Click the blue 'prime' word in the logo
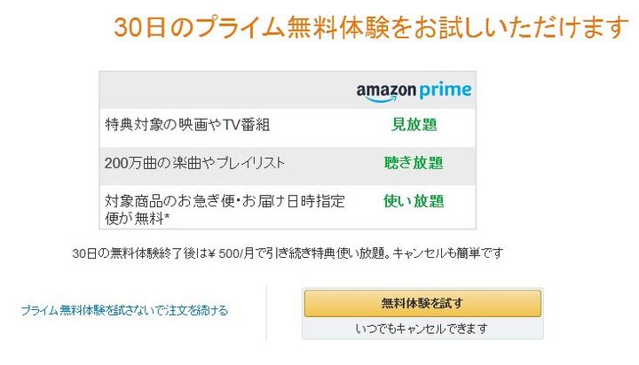This screenshot has height=365, width=639. pos(446,90)
